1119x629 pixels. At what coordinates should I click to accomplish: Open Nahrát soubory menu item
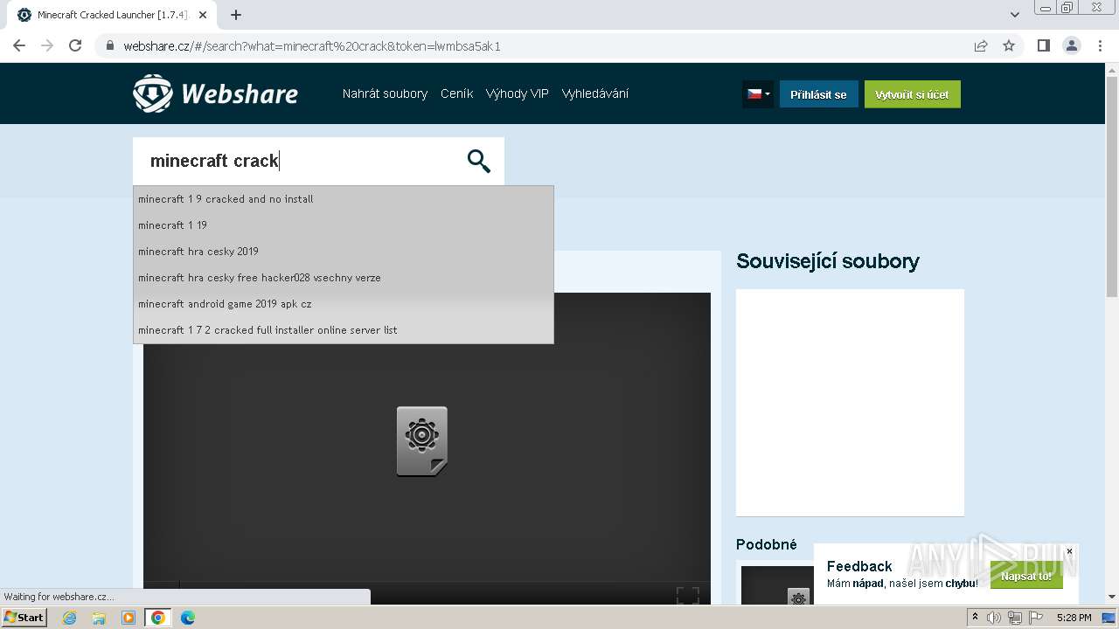point(385,93)
